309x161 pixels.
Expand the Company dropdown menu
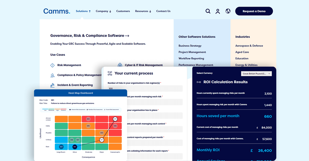[103, 11]
